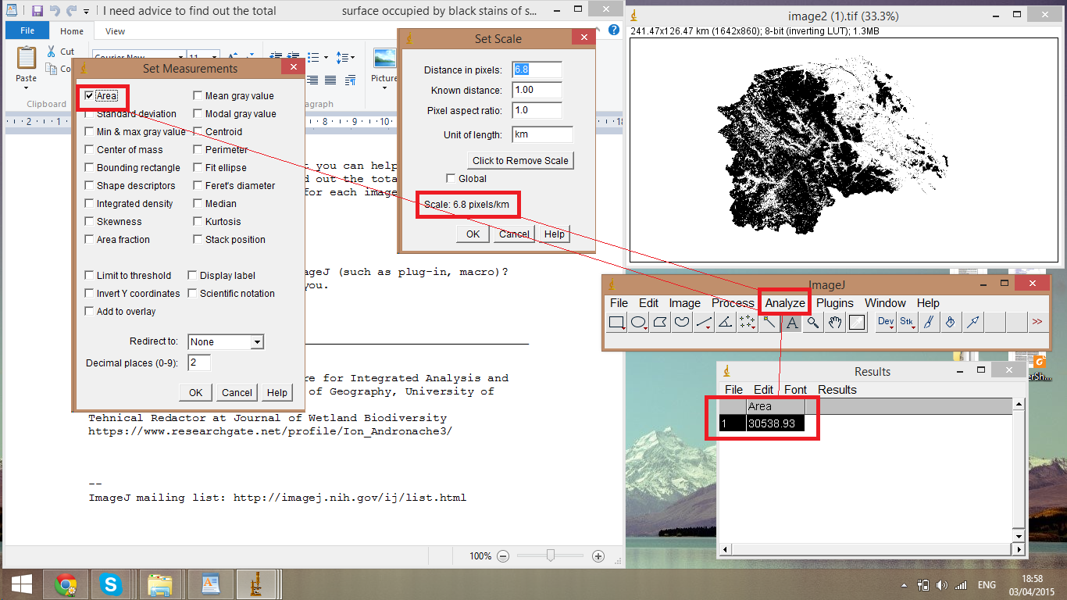1067x600 pixels.
Task: Pick the Angle tool in ImageJ toolbar
Action: (726, 322)
